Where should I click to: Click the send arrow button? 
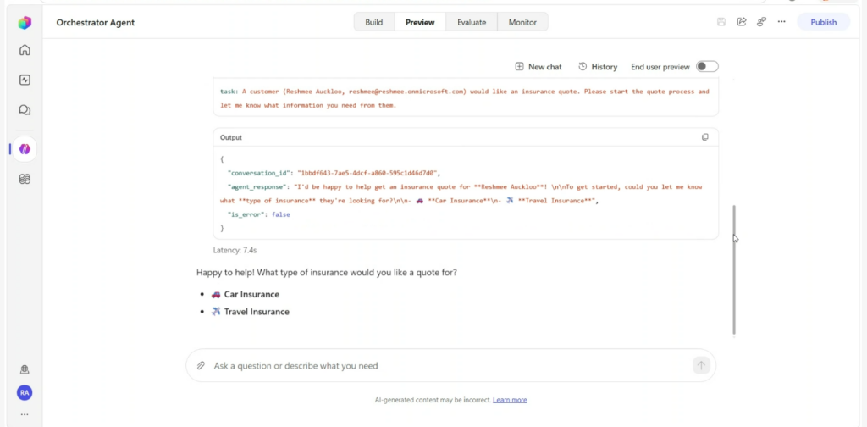701,366
